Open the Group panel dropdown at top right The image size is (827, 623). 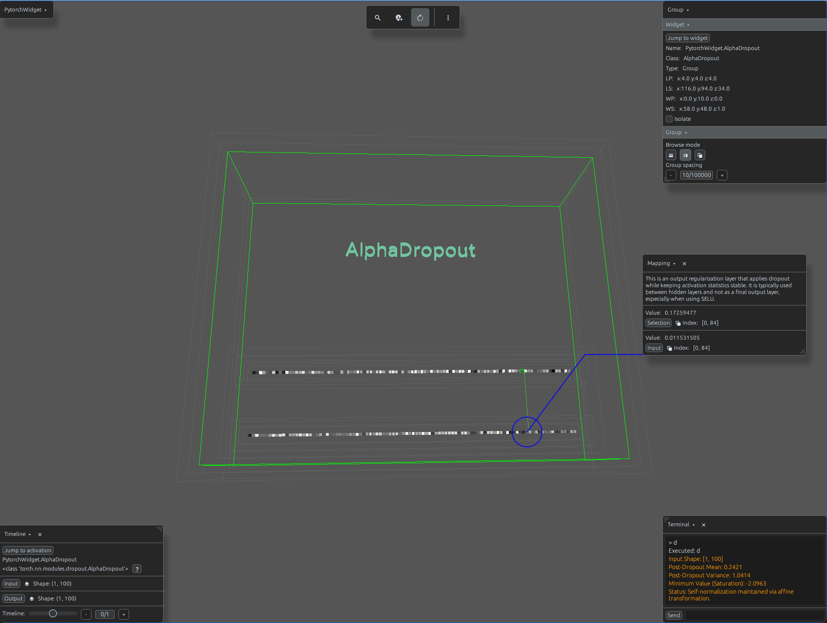pyautogui.click(x=678, y=10)
